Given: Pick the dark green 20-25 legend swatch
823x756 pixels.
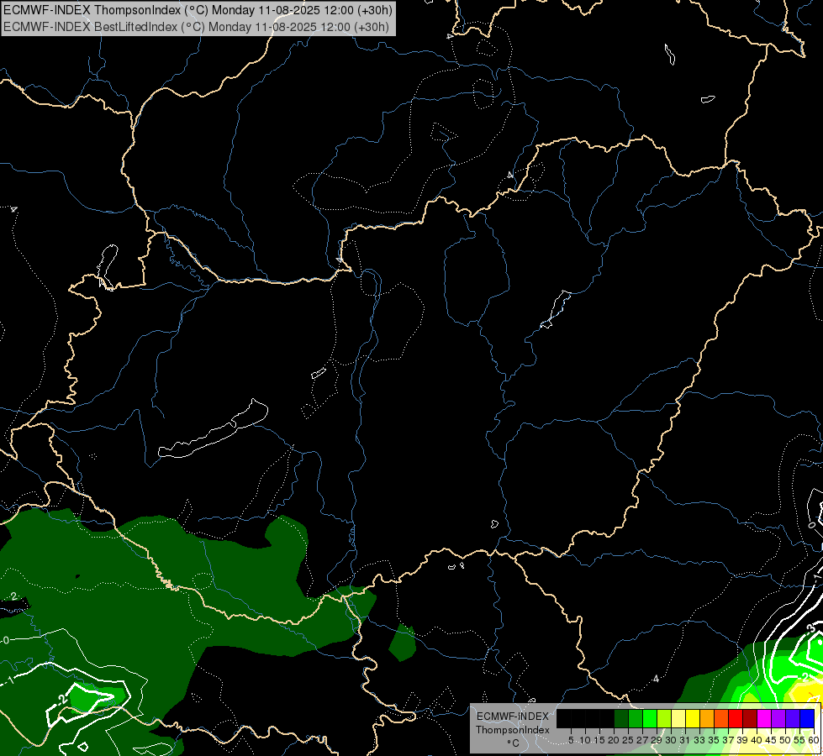Looking at the screenshot, I should click(x=621, y=718).
